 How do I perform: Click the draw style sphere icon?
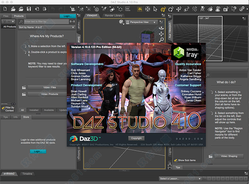[121, 22]
